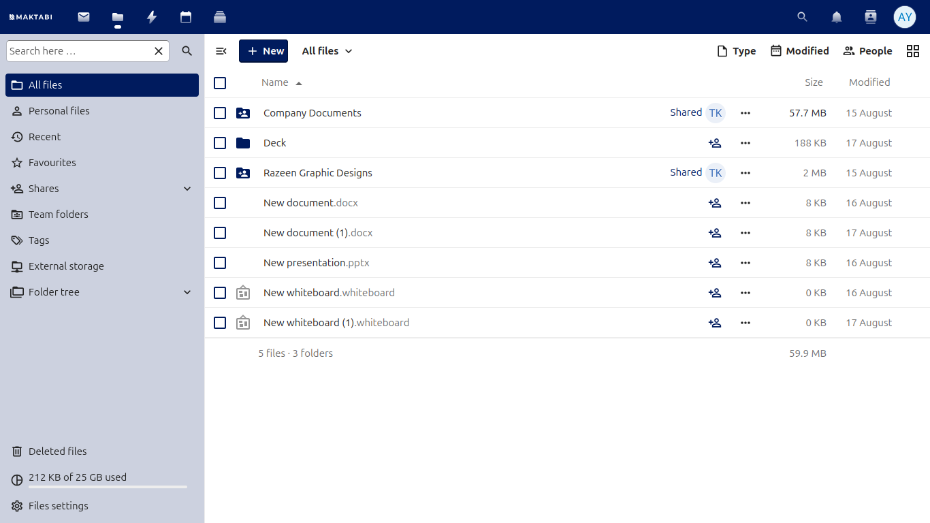Open the Calendar app icon

click(x=186, y=17)
